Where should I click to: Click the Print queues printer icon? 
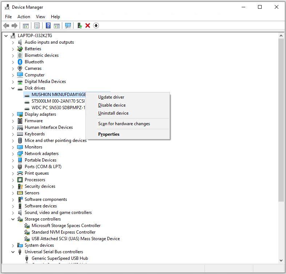click(20, 173)
